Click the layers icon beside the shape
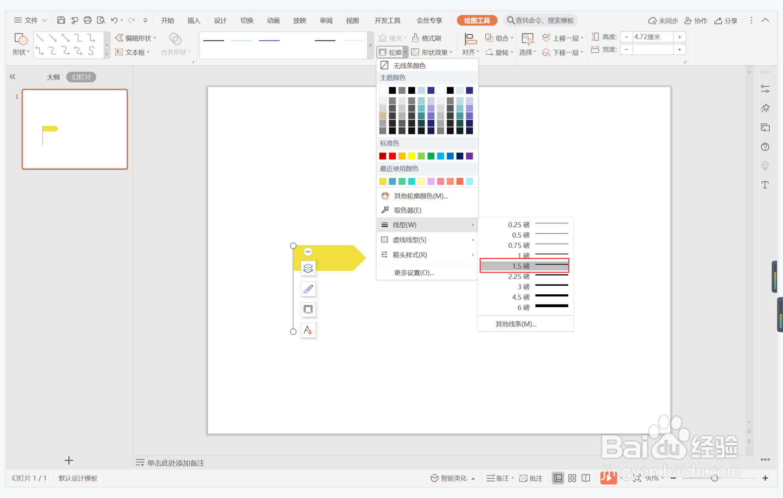 (x=308, y=268)
